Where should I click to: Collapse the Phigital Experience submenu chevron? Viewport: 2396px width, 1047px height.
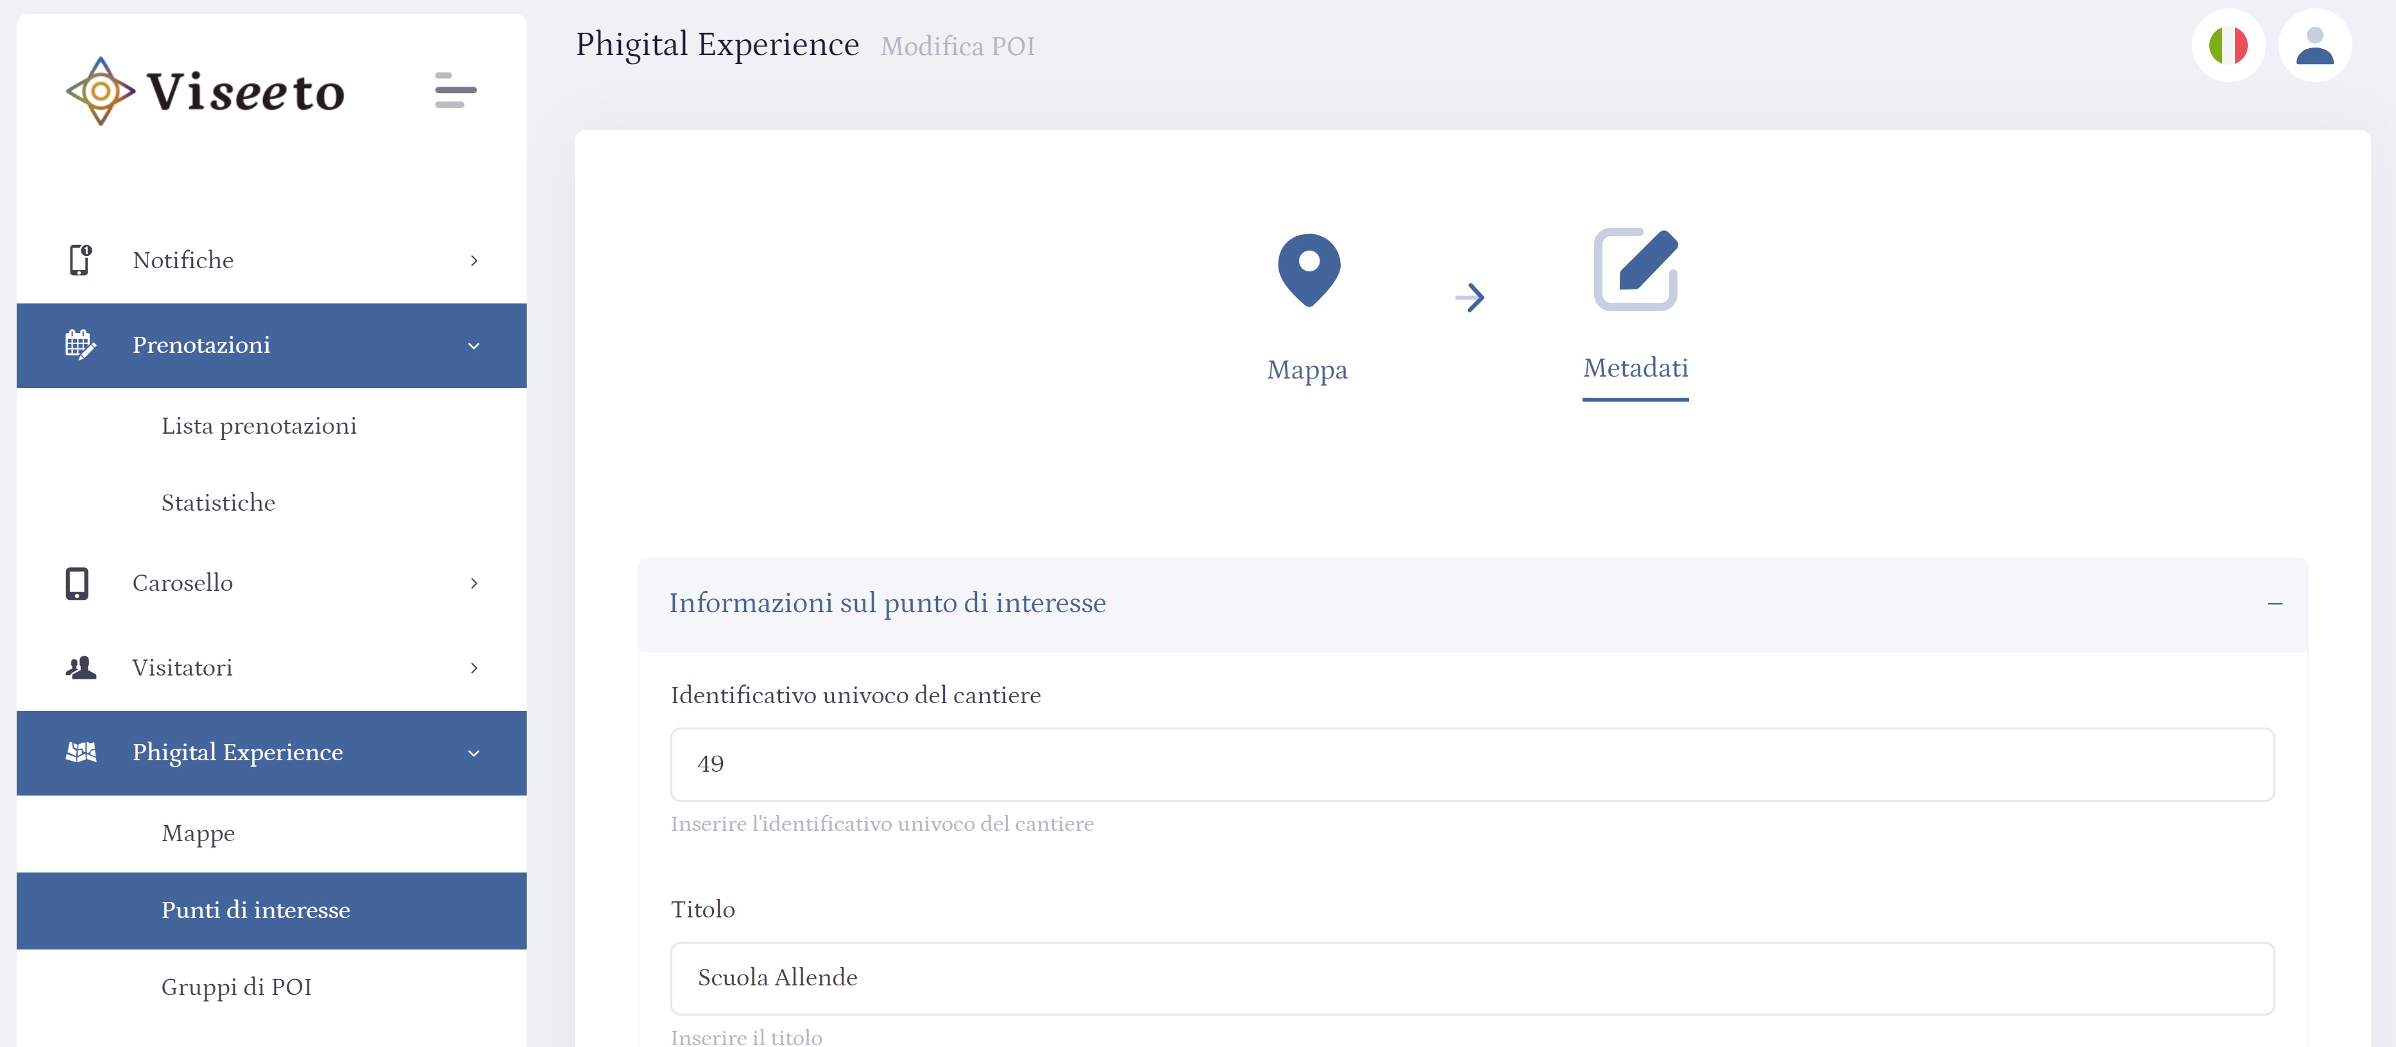[474, 753]
